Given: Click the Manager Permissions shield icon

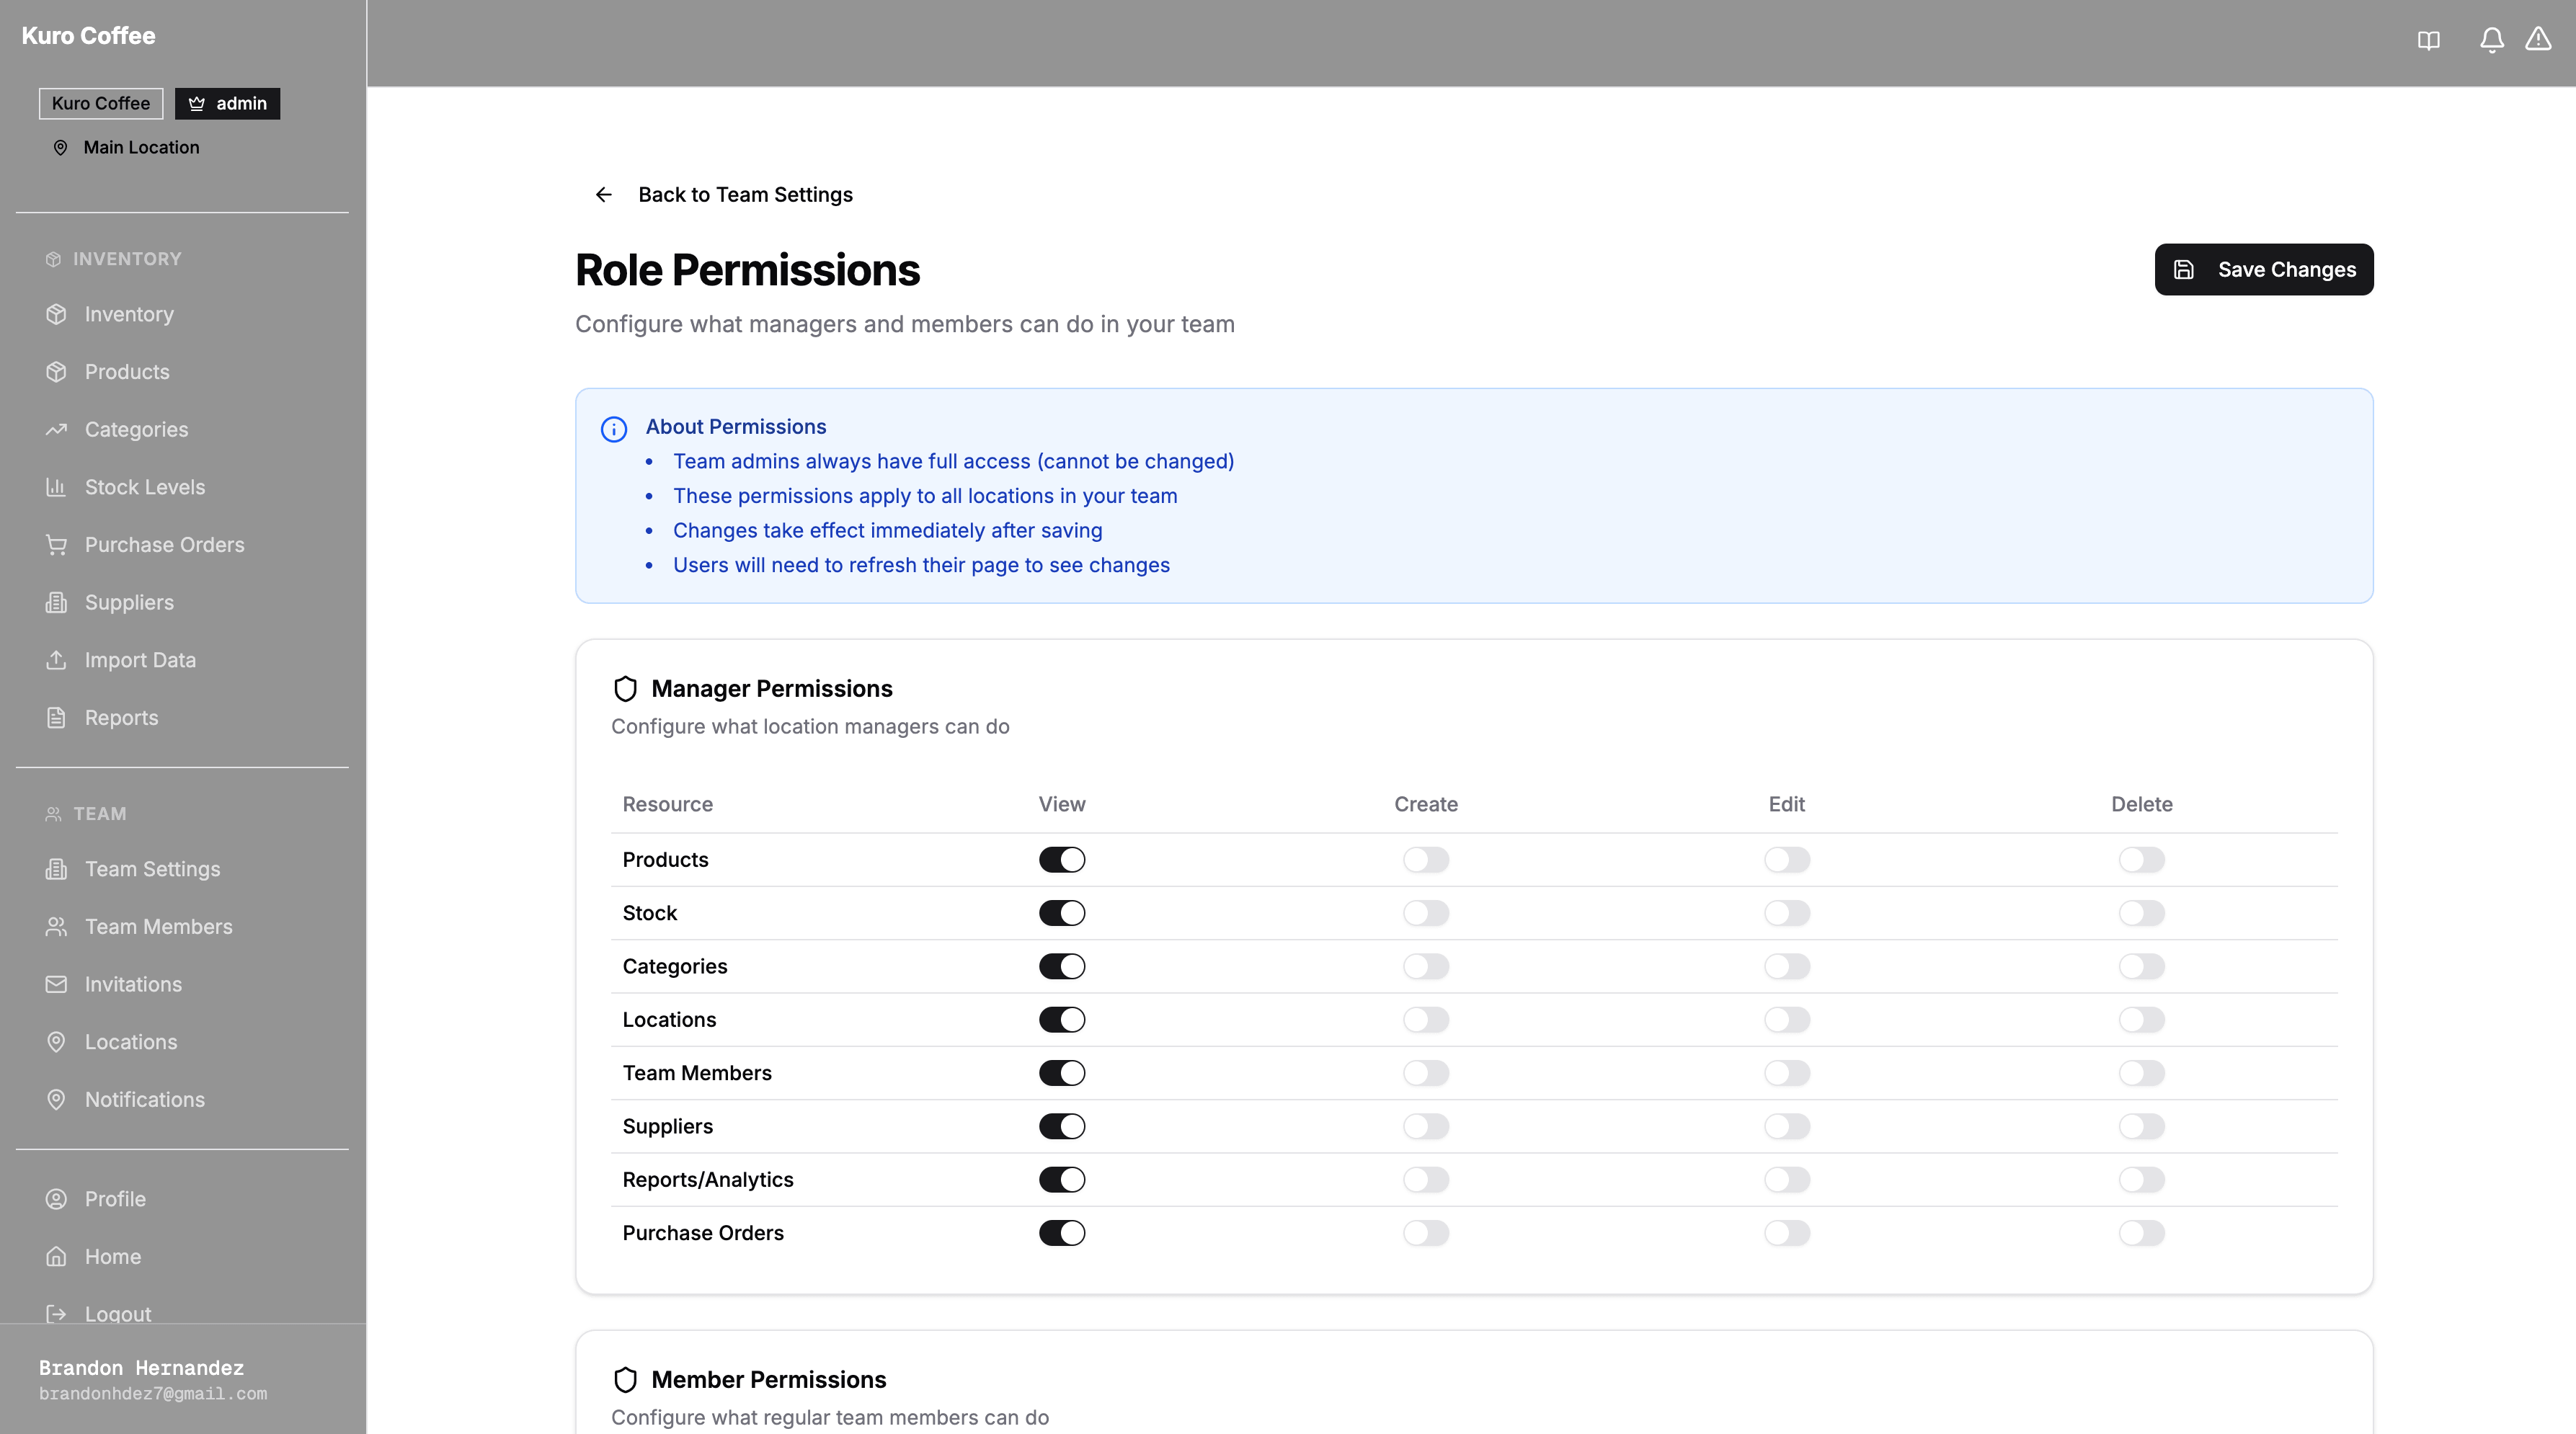Looking at the screenshot, I should (x=625, y=689).
